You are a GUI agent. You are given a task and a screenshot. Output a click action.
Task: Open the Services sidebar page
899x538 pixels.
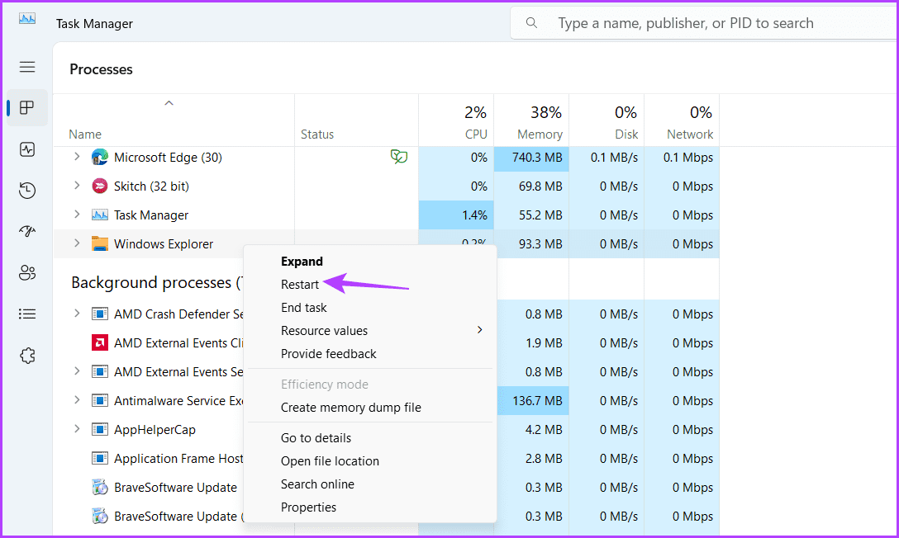(x=27, y=356)
